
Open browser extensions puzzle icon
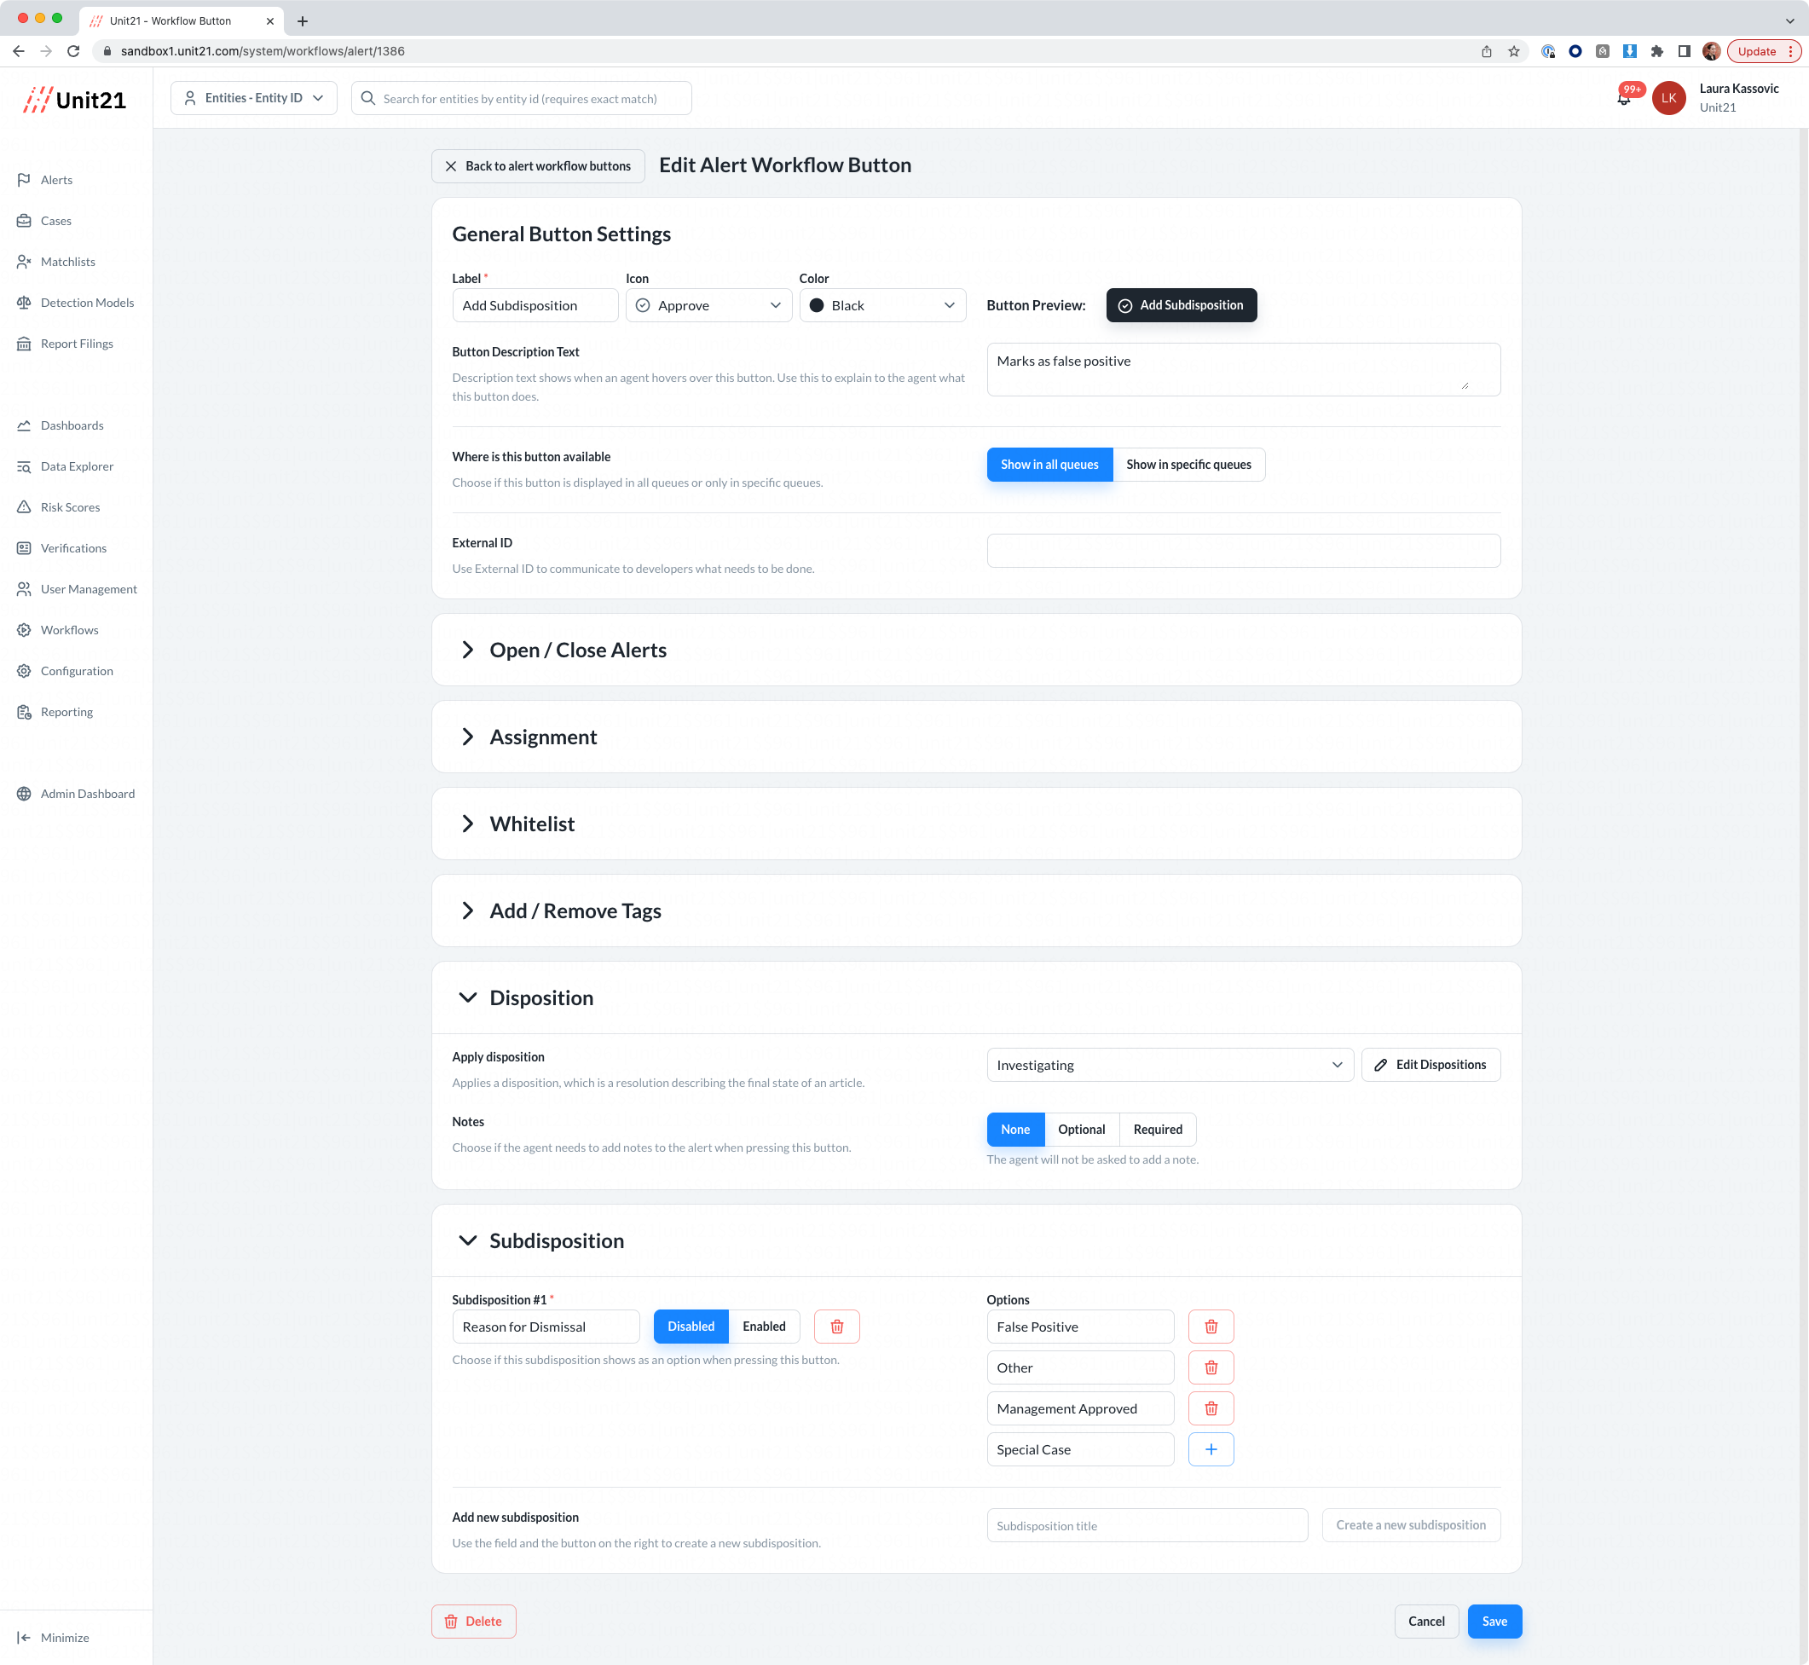coord(1656,51)
